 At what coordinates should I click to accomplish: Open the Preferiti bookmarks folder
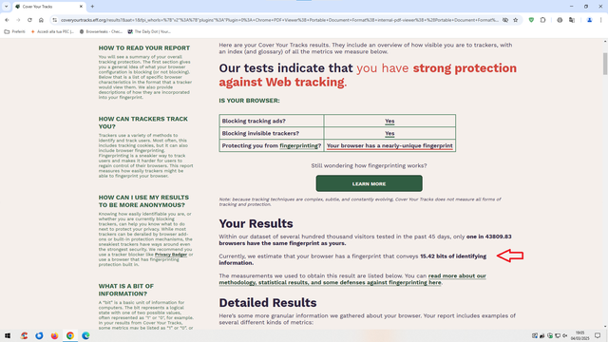[x=15, y=31]
